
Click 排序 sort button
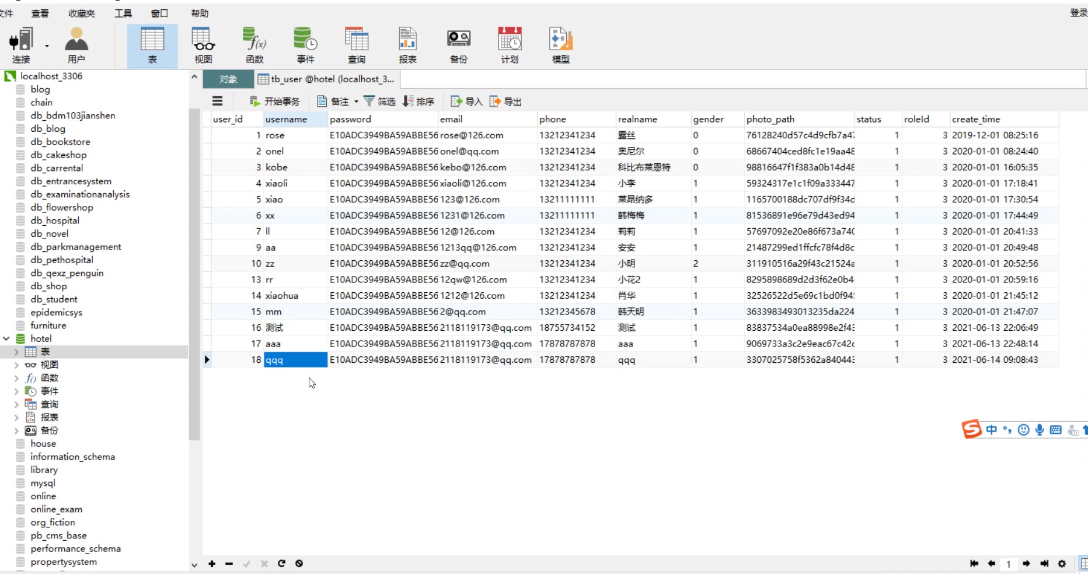pyautogui.click(x=419, y=101)
